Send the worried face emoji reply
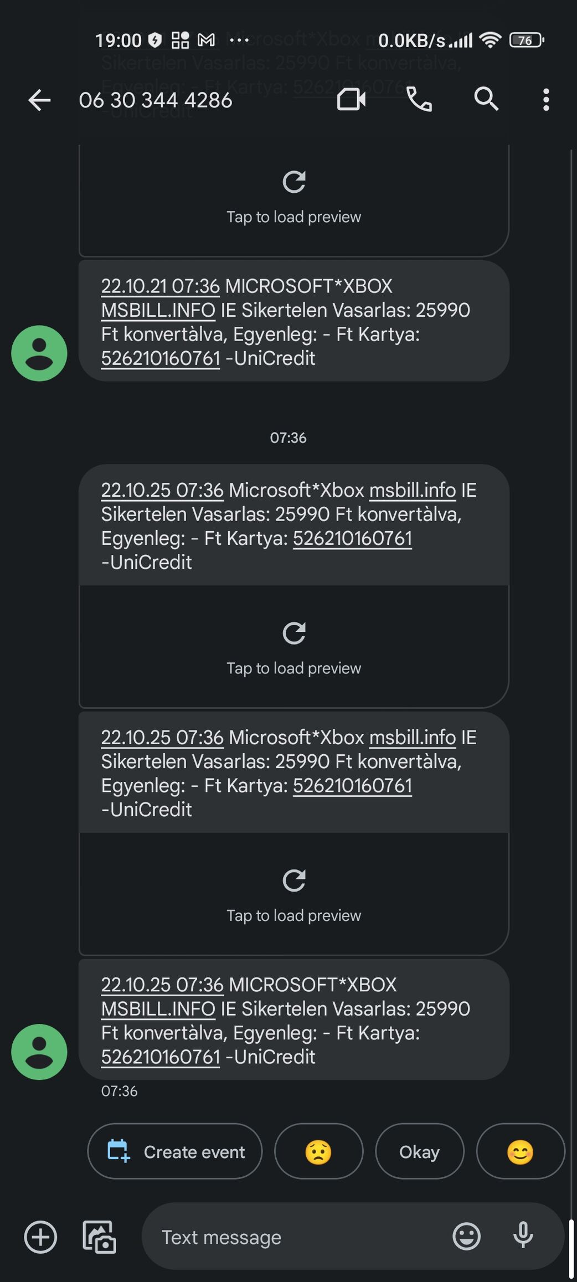Image resolution: width=577 pixels, height=1282 pixels. click(x=318, y=1152)
